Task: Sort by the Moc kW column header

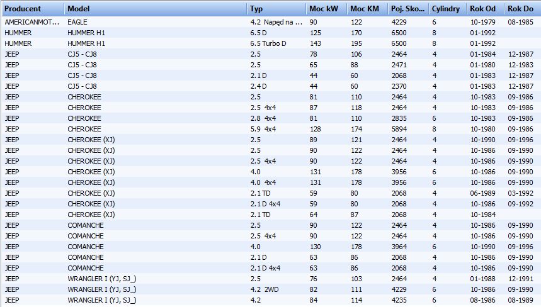Action: click(x=326, y=9)
